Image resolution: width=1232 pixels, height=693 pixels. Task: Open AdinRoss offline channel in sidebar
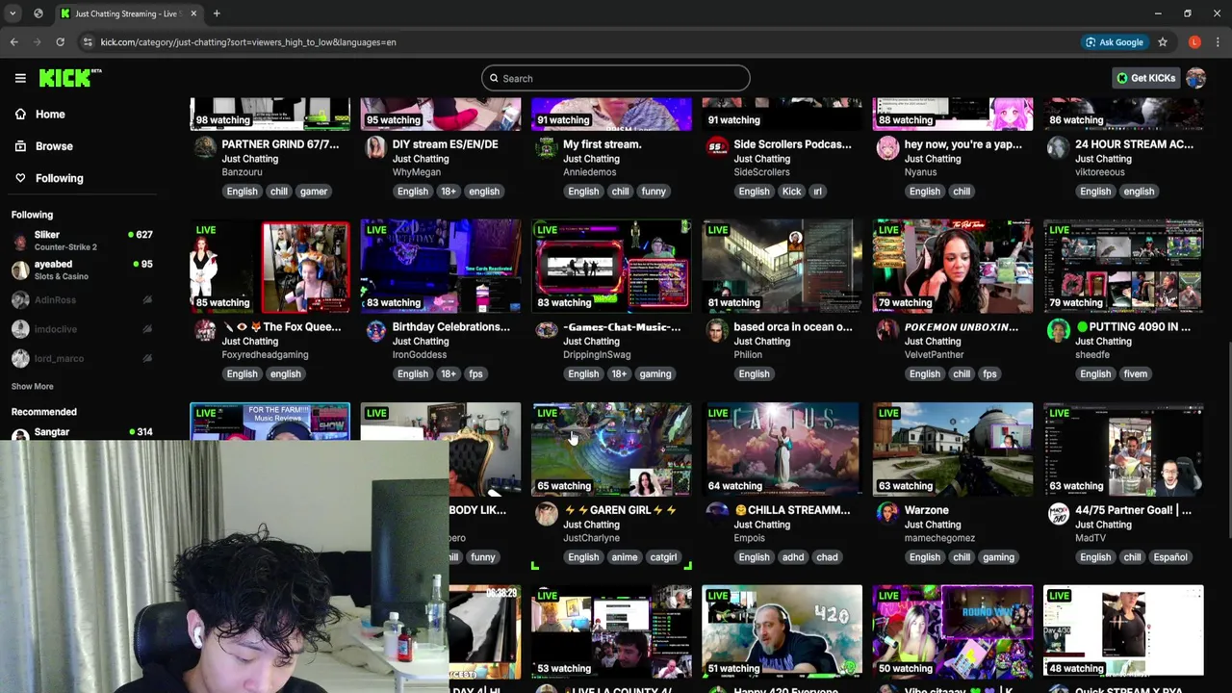coord(82,300)
